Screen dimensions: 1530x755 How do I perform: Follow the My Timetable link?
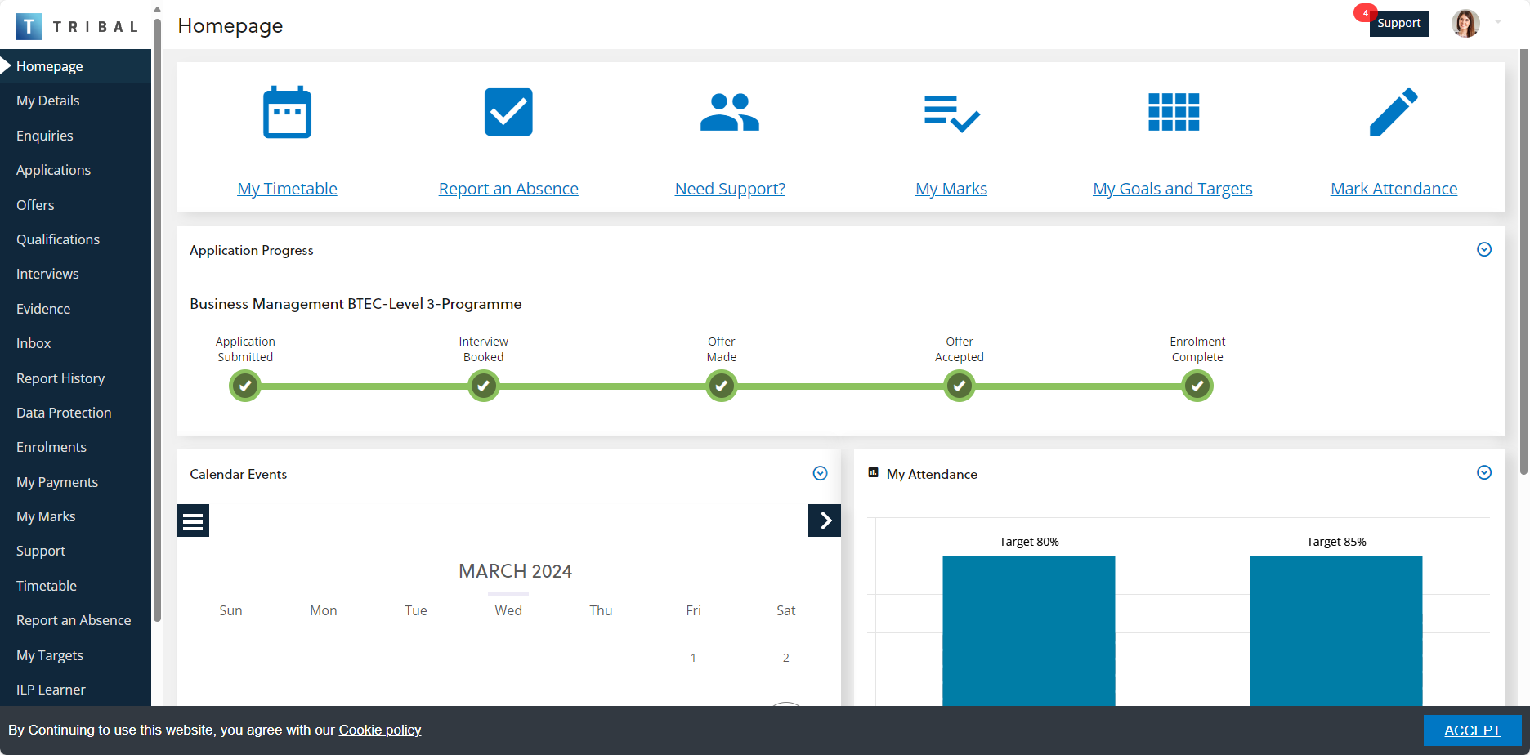(287, 189)
